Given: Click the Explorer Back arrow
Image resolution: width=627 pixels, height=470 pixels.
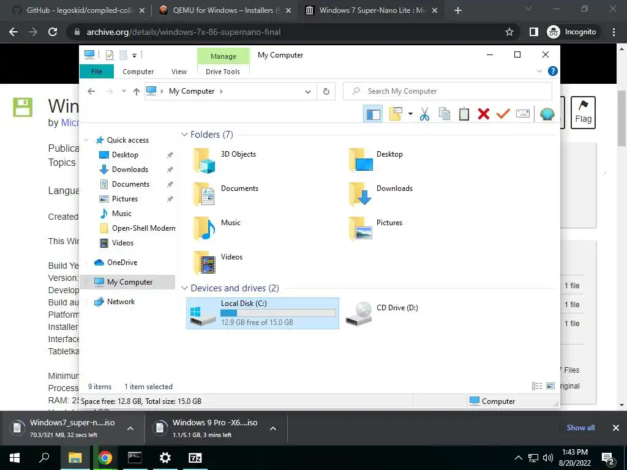Looking at the screenshot, I should pos(91,92).
